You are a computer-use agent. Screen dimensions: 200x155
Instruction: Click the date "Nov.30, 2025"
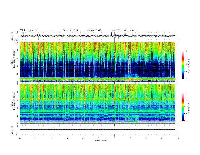[x=70, y=30]
